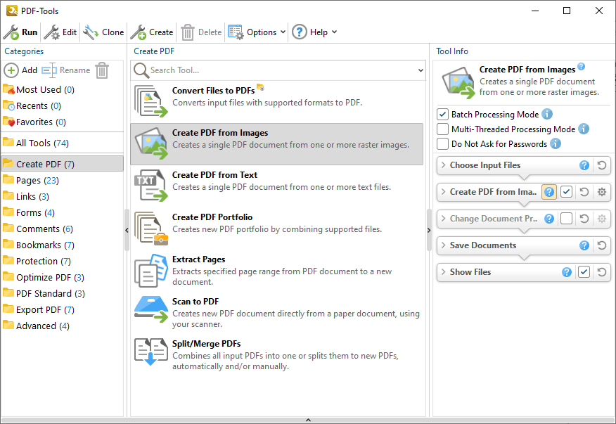Click the delete category trash icon
The image size is (616, 424).
pyautogui.click(x=102, y=70)
